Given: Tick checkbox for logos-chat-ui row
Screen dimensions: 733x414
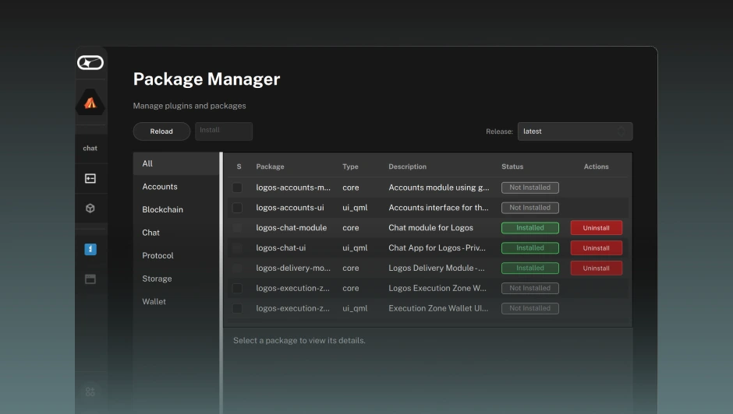Looking at the screenshot, I should pos(238,247).
